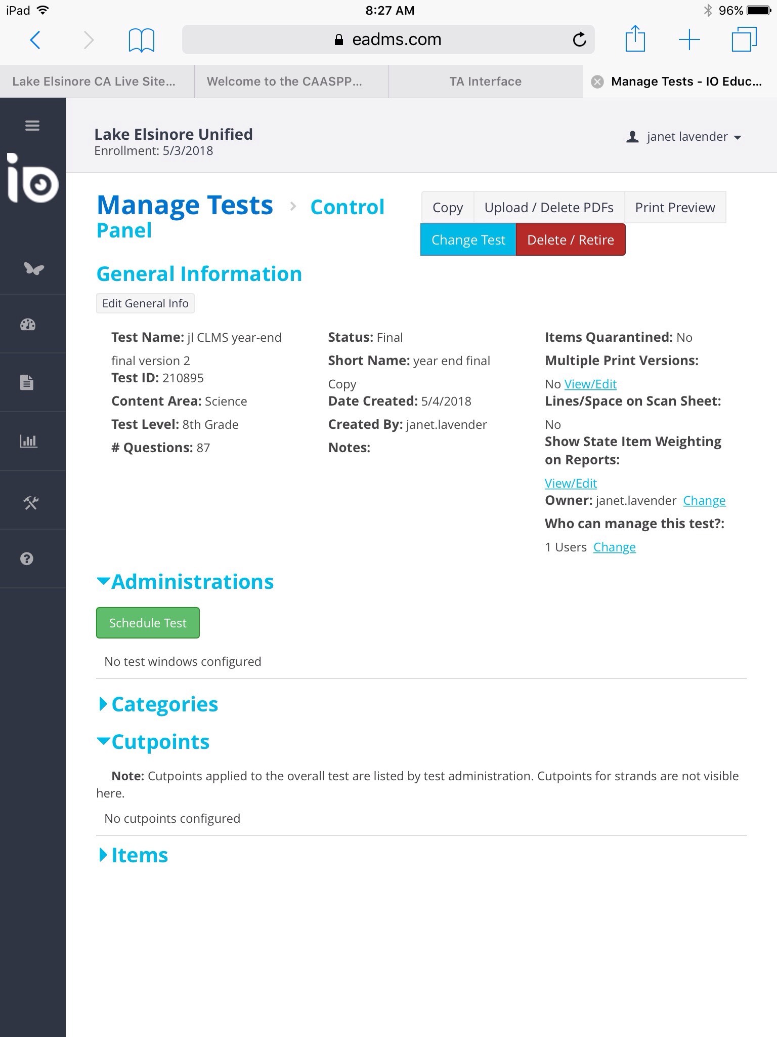This screenshot has width=777, height=1037.
Task: Open the hamburger menu in sidebar
Action: click(32, 126)
